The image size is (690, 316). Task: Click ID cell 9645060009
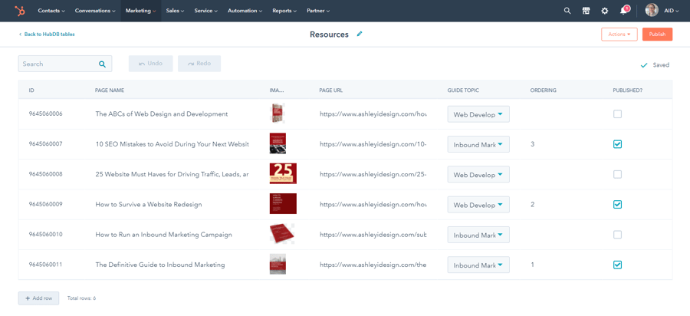tap(46, 204)
